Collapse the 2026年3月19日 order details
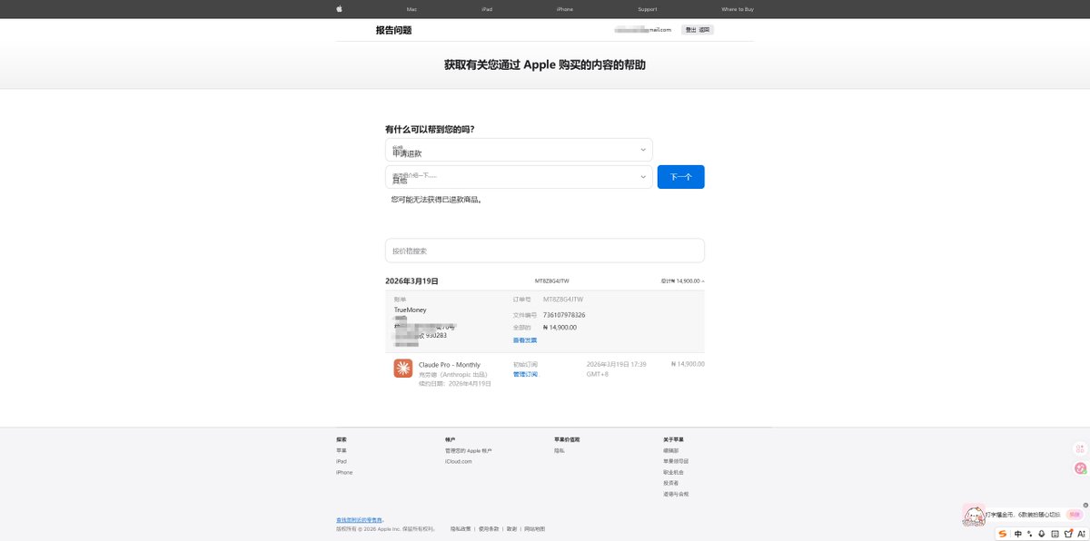1090x541 pixels. coord(701,280)
